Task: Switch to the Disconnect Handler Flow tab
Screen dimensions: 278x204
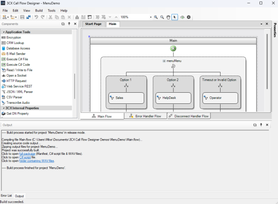Action: tap(189, 116)
